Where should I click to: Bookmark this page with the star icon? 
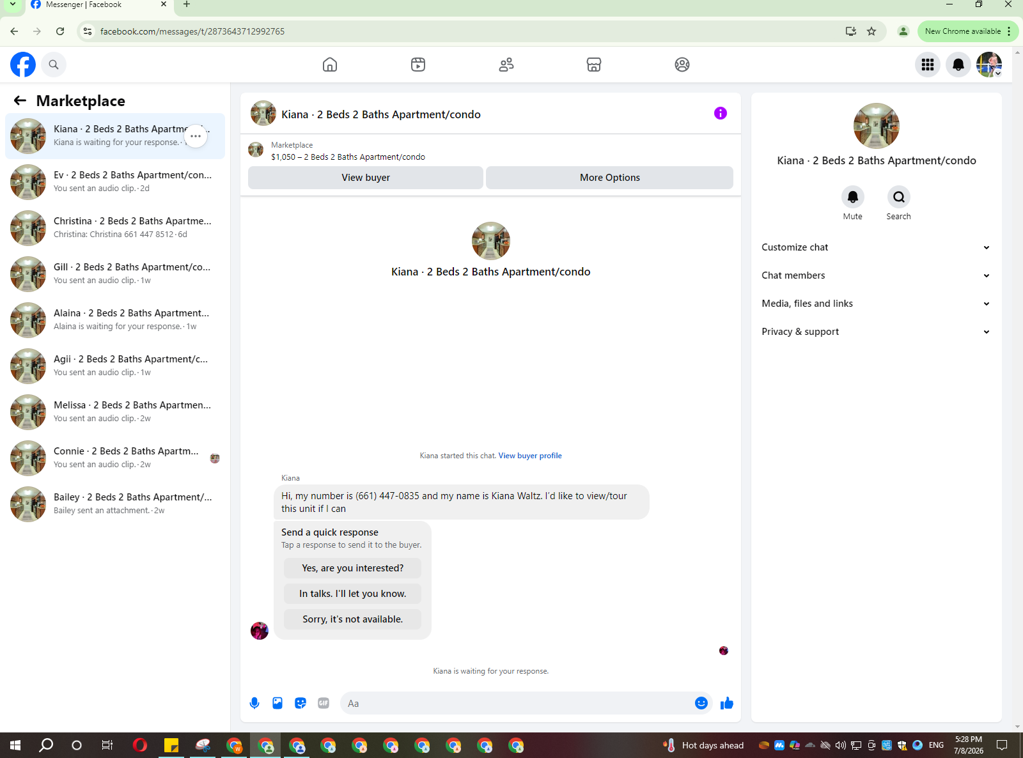[871, 31]
